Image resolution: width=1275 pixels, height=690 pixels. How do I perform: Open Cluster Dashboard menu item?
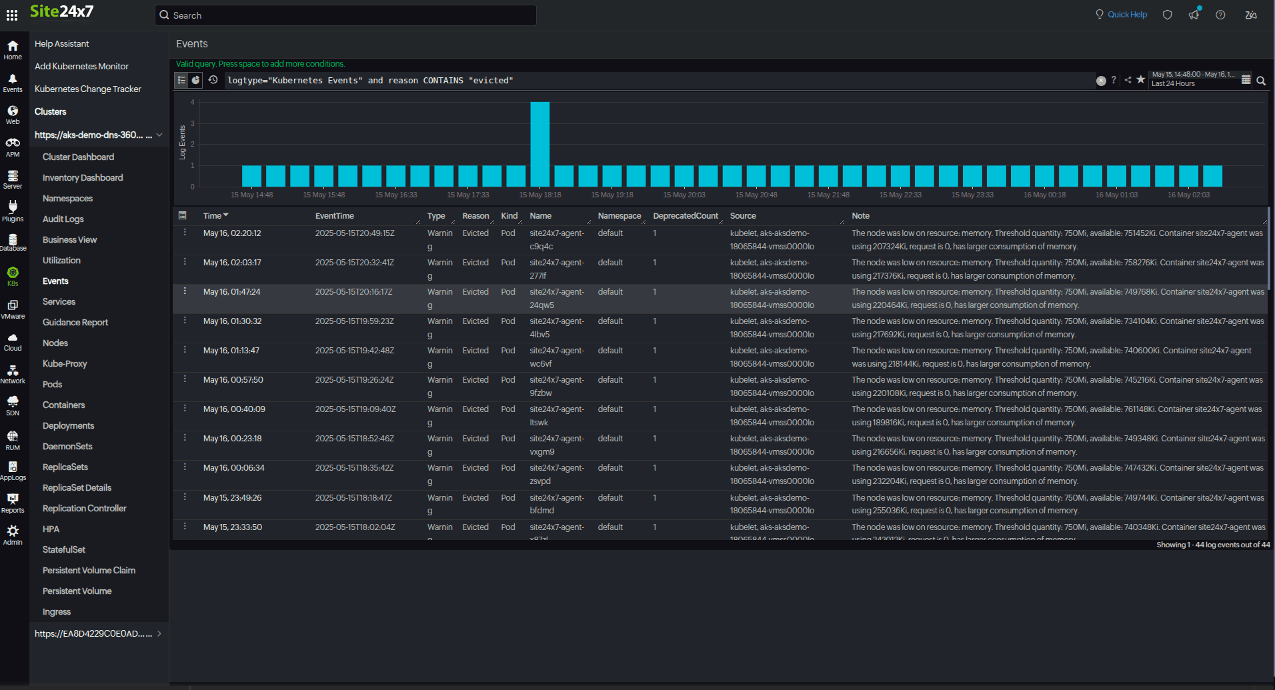pyautogui.click(x=78, y=157)
